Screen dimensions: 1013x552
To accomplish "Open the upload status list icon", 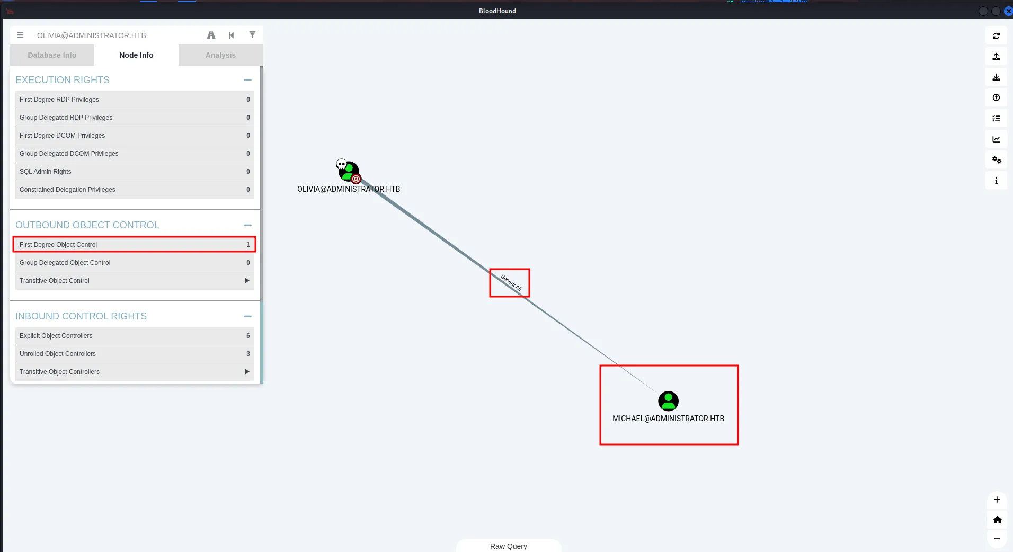I will 996,119.
